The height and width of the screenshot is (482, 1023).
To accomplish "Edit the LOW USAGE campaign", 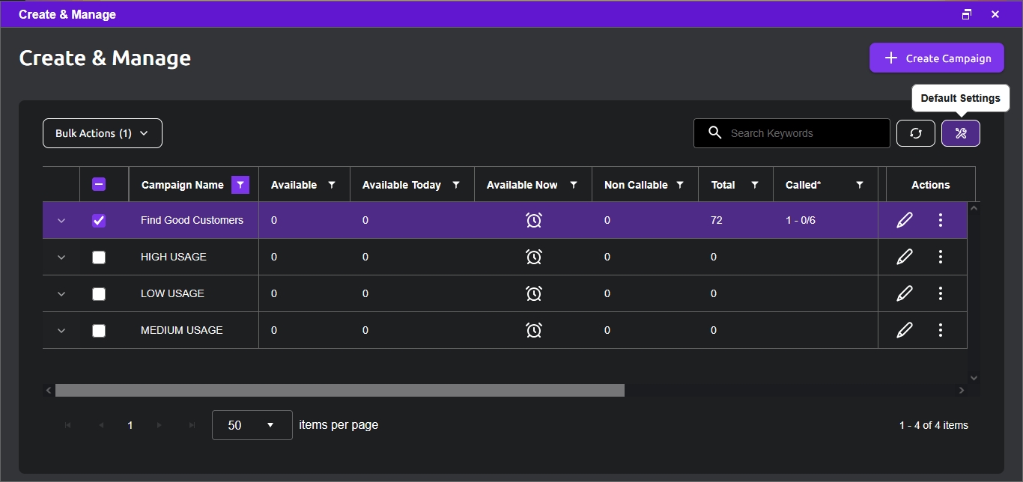I will pos(905,293).
